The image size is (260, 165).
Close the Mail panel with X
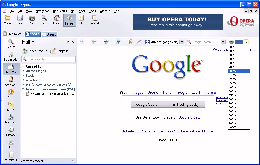coord(73,42)
